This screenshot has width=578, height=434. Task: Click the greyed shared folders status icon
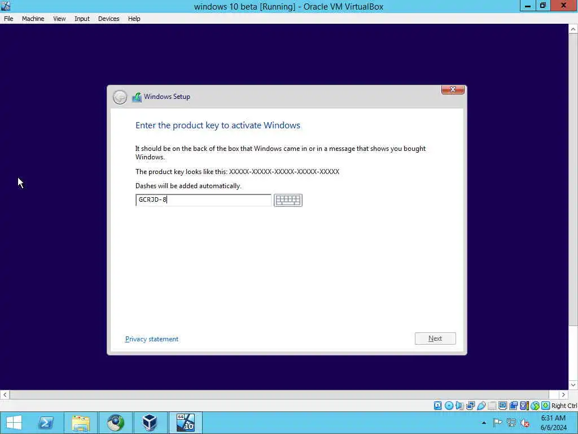[x=492, y=406]
